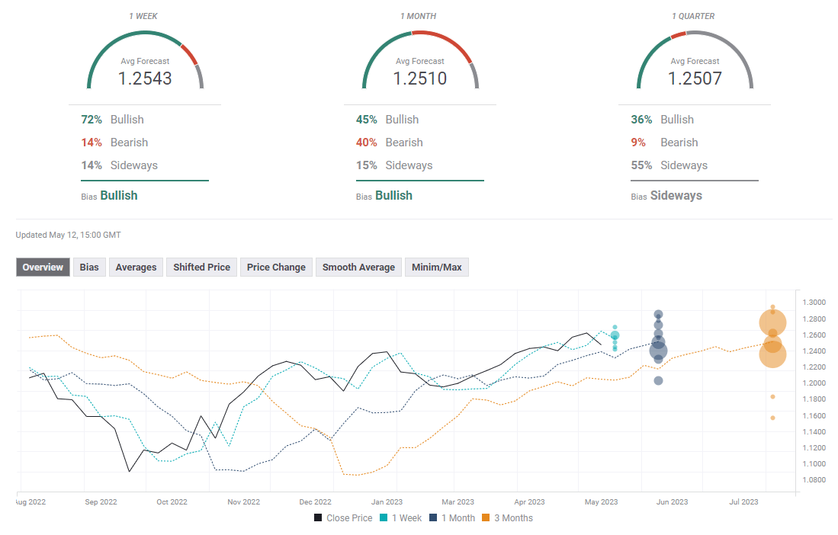Select the Averages tab
Viewport: 838px width, 535px height.
pos(136,267)
